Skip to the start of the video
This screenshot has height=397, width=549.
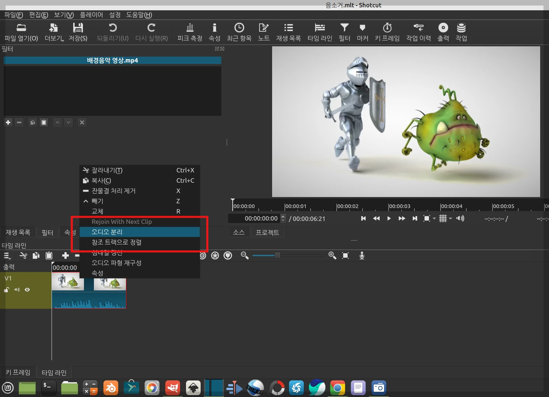click(x=363, y=218)
